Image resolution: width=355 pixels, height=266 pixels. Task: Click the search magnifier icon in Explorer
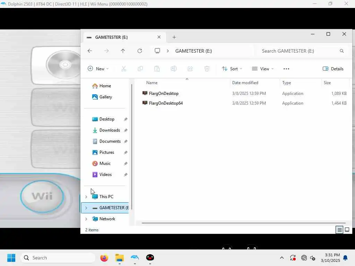click(x=341, y=51)
